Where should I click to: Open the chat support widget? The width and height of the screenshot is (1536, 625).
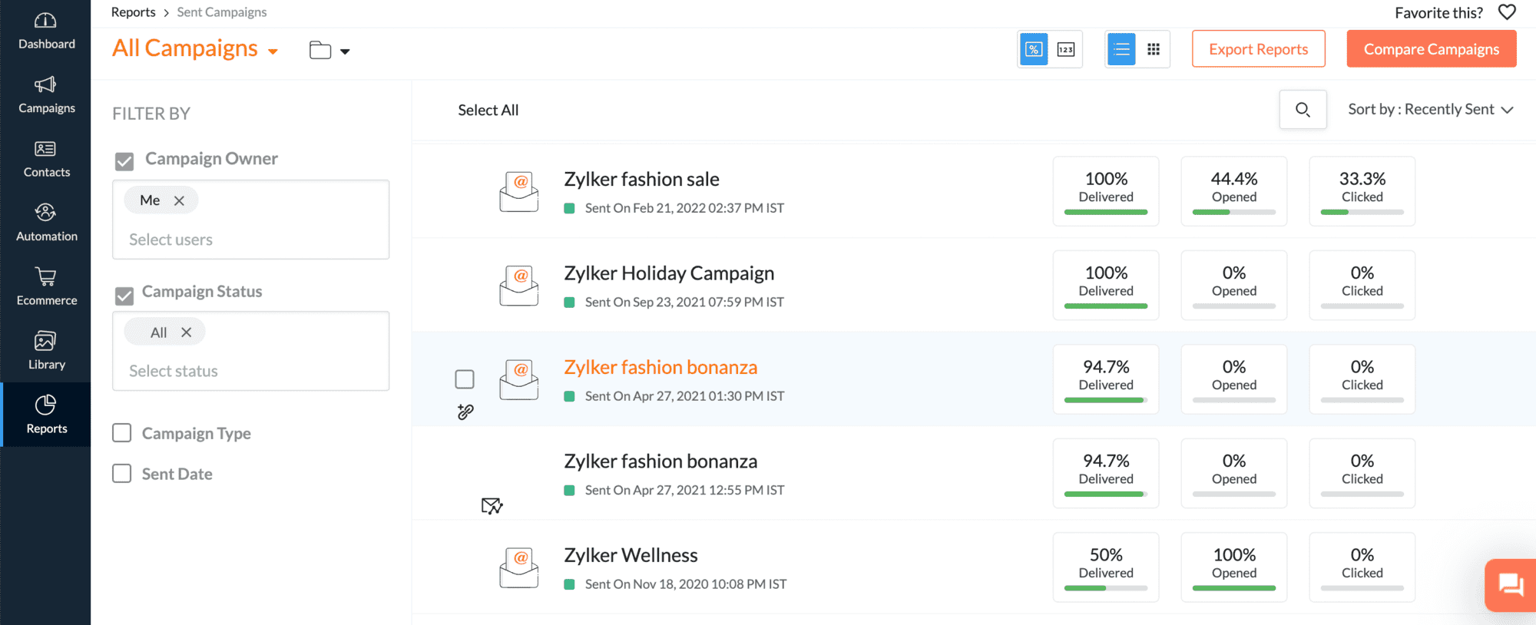point(1511,585)
